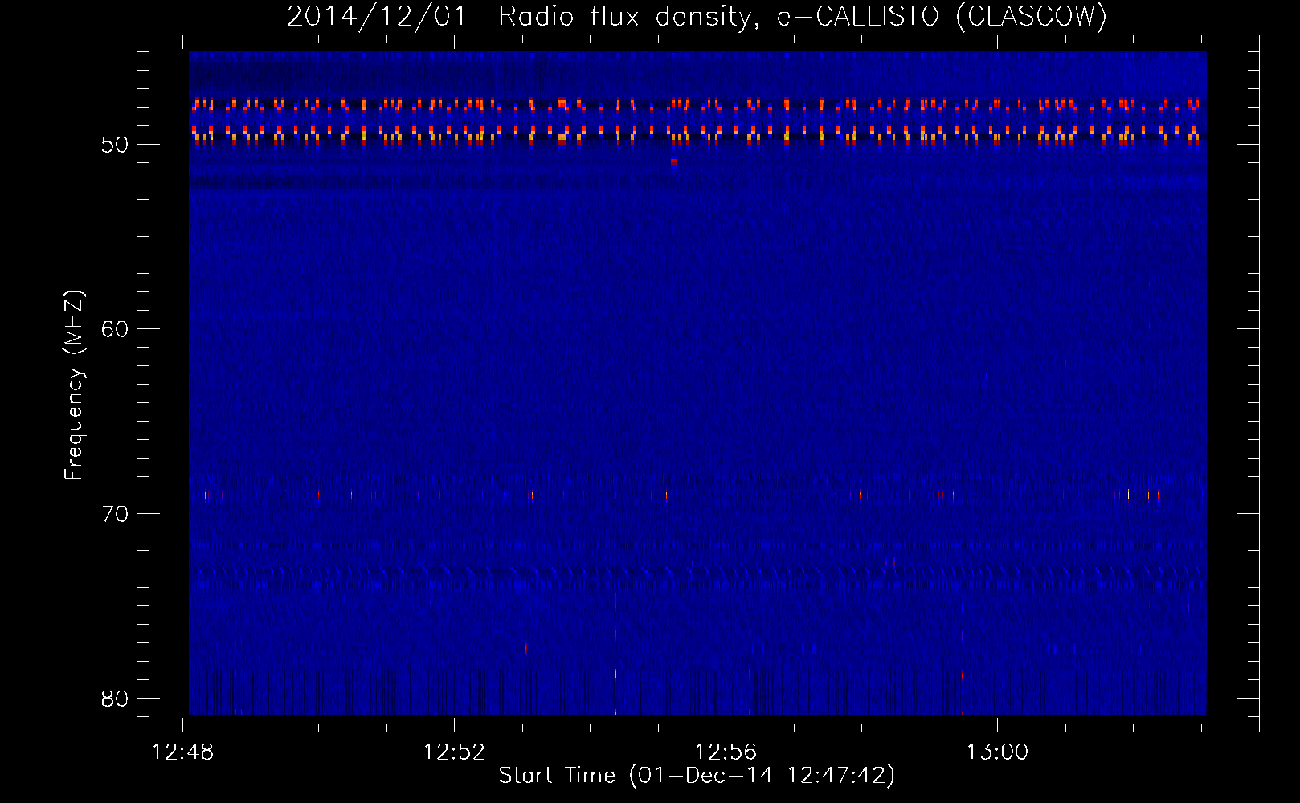Click the "50" frequency tick label
Screen dimensions: 1300x803
point(115,145)
